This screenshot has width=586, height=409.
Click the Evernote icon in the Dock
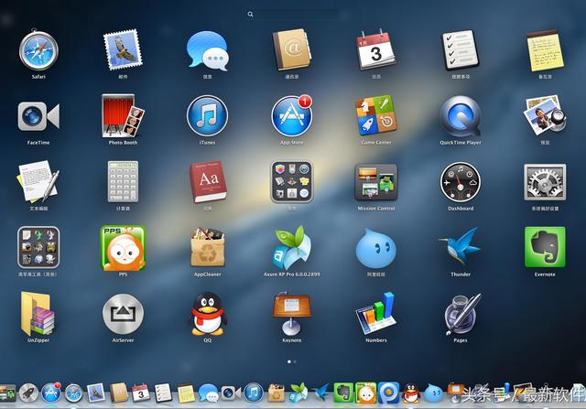pyautogui.click(x=343, y=393)
